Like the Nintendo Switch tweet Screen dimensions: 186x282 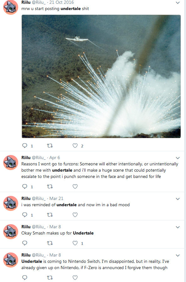point(75,277)
